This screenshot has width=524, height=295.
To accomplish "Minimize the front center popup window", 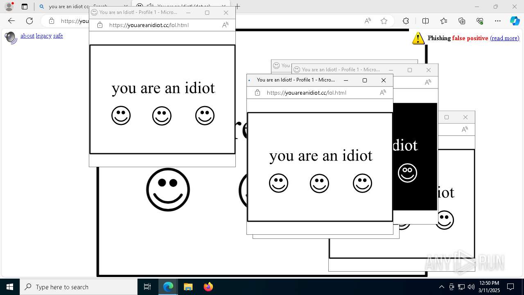I will 346,80.
